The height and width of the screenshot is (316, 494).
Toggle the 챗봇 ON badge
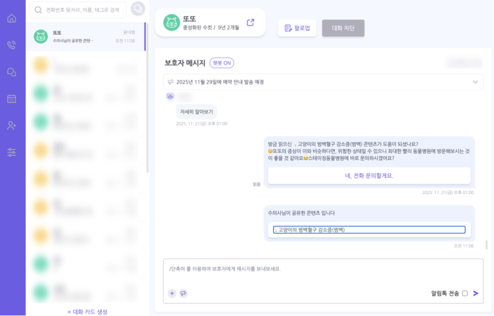[222, 63]
